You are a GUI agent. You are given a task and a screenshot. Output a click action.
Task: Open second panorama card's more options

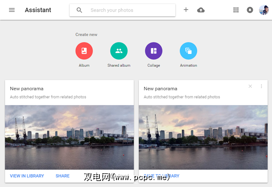(x=261, y=86)
